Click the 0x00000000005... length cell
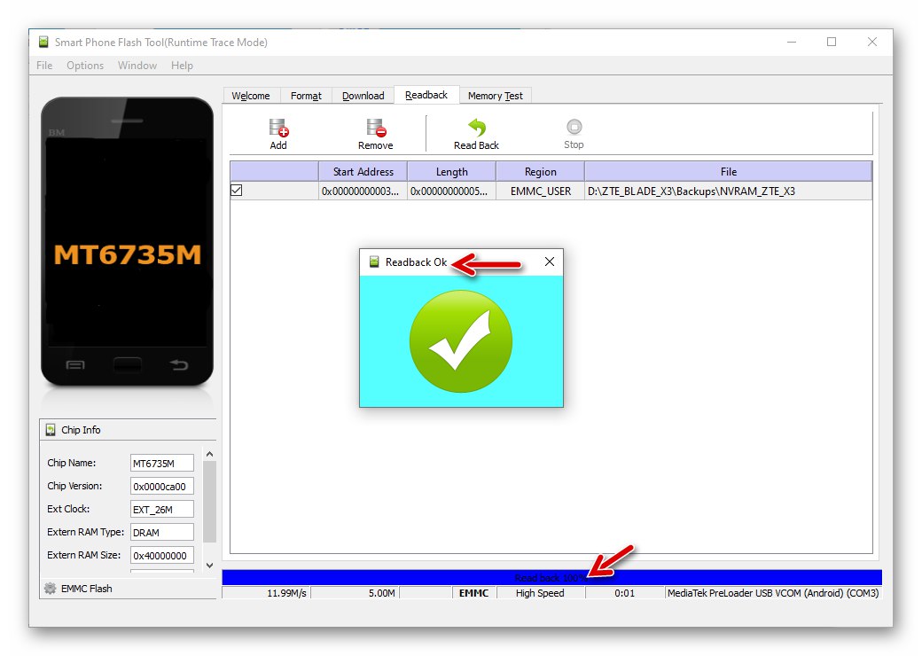The height and width of the screenshot is (656, 922). point(451,191)
